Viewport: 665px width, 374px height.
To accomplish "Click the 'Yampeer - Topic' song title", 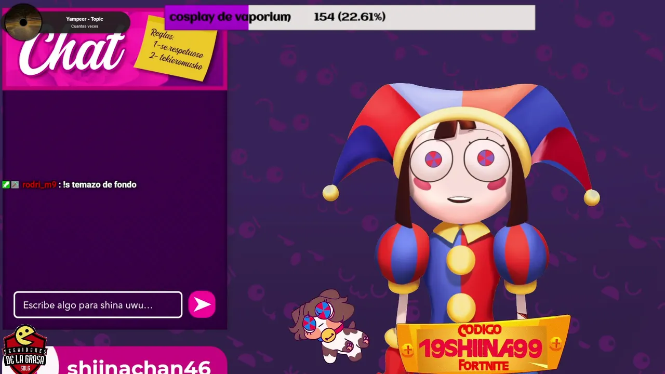I will pyautogui.click(x=85, y=19).
